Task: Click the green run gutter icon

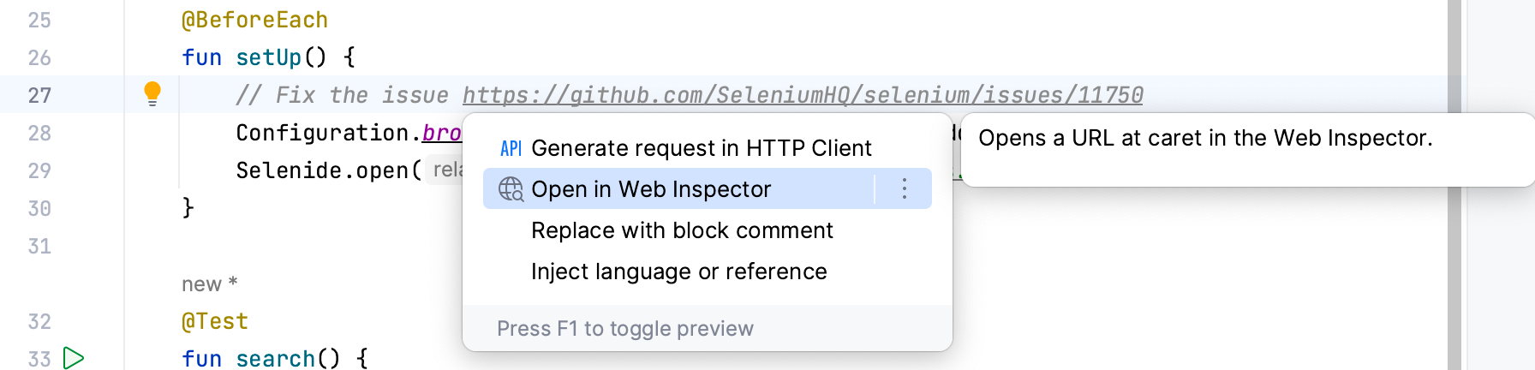Action: click(74, 358)
